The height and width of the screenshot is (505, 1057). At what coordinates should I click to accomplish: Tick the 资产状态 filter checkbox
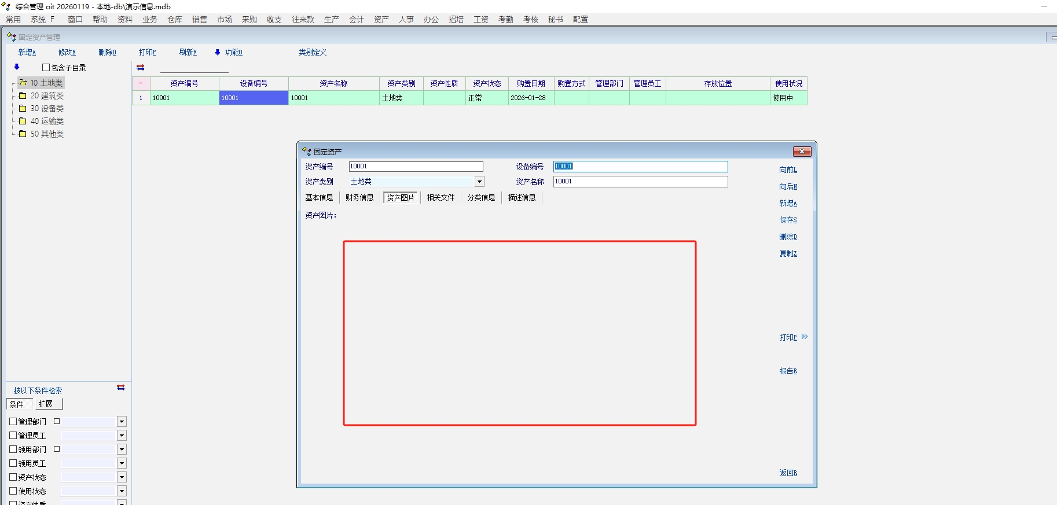point(13,477)
